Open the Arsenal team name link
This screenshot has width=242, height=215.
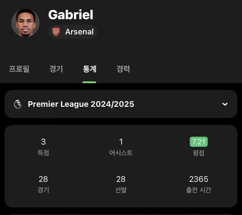click(x=79, y=32)
